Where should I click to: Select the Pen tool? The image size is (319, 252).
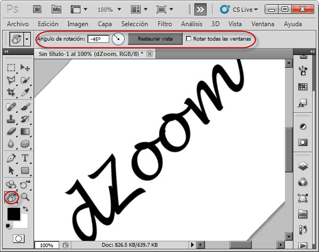[x=11, y=158]
